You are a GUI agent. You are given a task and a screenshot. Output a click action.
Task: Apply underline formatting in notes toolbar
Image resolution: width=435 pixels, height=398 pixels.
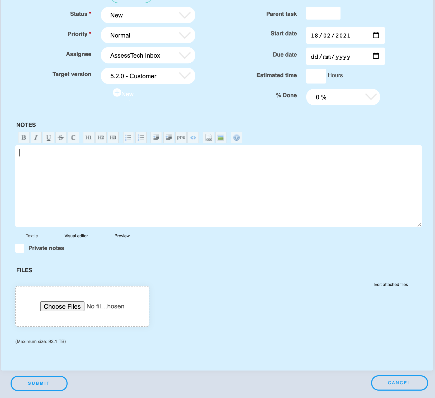click(49, 137)
